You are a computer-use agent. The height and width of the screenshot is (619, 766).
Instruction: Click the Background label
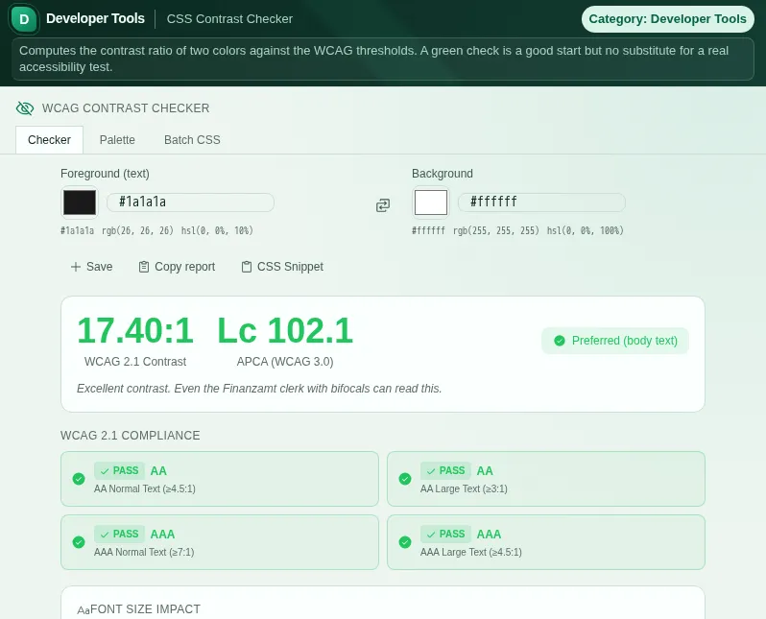[x=443, y=174]
